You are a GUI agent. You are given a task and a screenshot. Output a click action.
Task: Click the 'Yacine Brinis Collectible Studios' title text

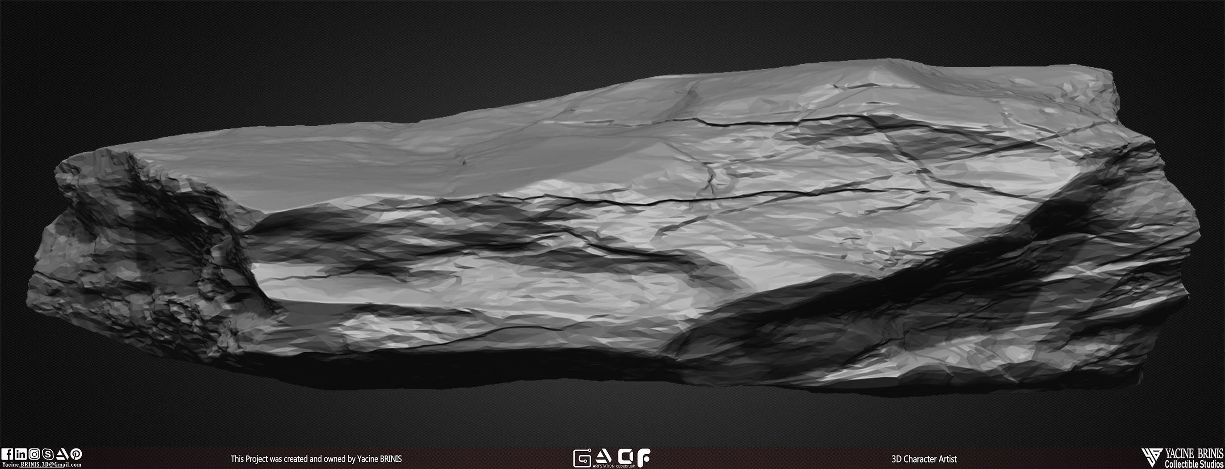[x=1194, y=459]
